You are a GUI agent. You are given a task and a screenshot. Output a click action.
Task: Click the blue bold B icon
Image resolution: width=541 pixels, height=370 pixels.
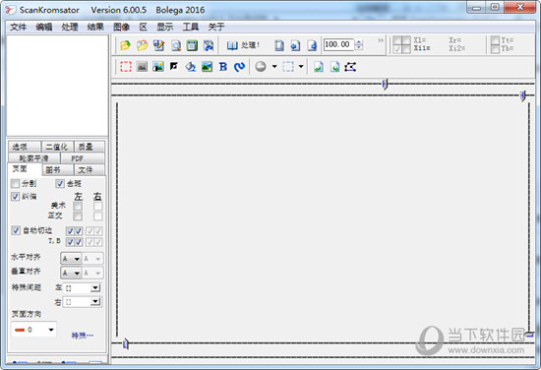[223, 66]
